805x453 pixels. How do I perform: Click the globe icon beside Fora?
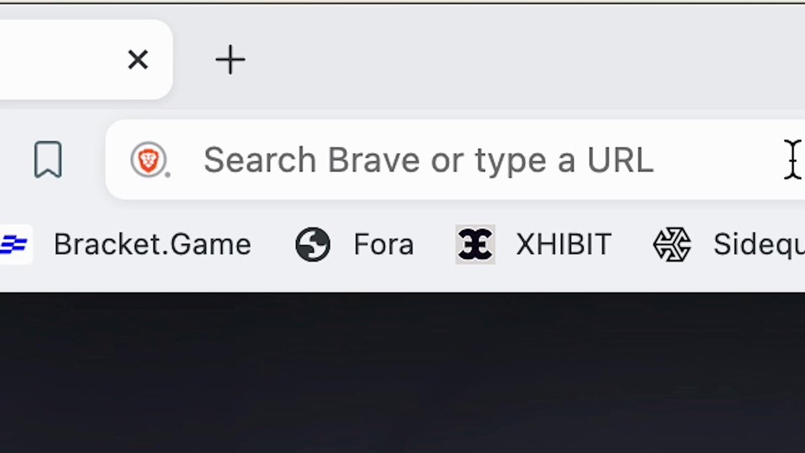point(313,245)
